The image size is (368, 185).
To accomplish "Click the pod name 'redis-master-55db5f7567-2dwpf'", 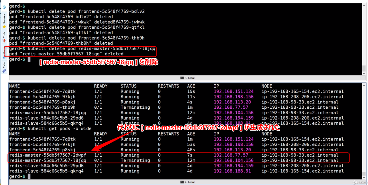I will pyautogui.click(x=48, y=155).
